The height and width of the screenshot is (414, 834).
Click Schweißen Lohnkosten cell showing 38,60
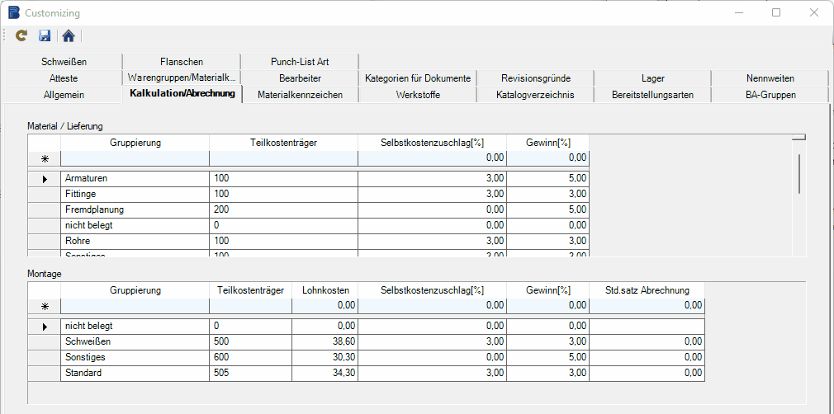(x=325, y=342)
